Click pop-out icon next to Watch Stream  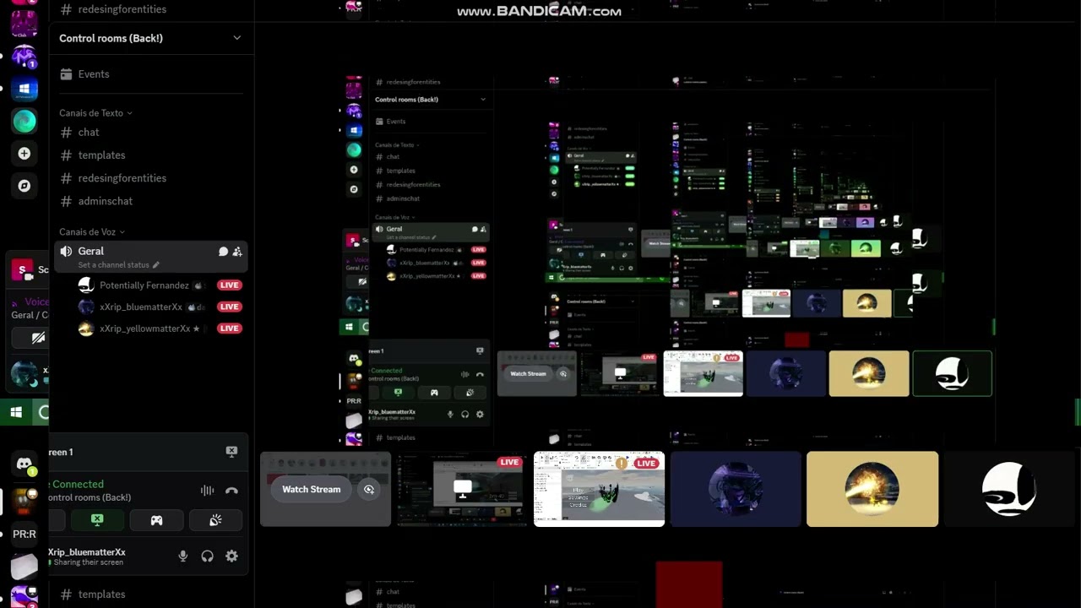tap(369, 489)
